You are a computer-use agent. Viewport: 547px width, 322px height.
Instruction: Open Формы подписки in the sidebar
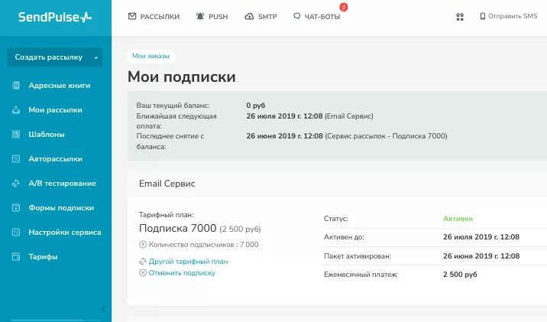coord(61,207)
